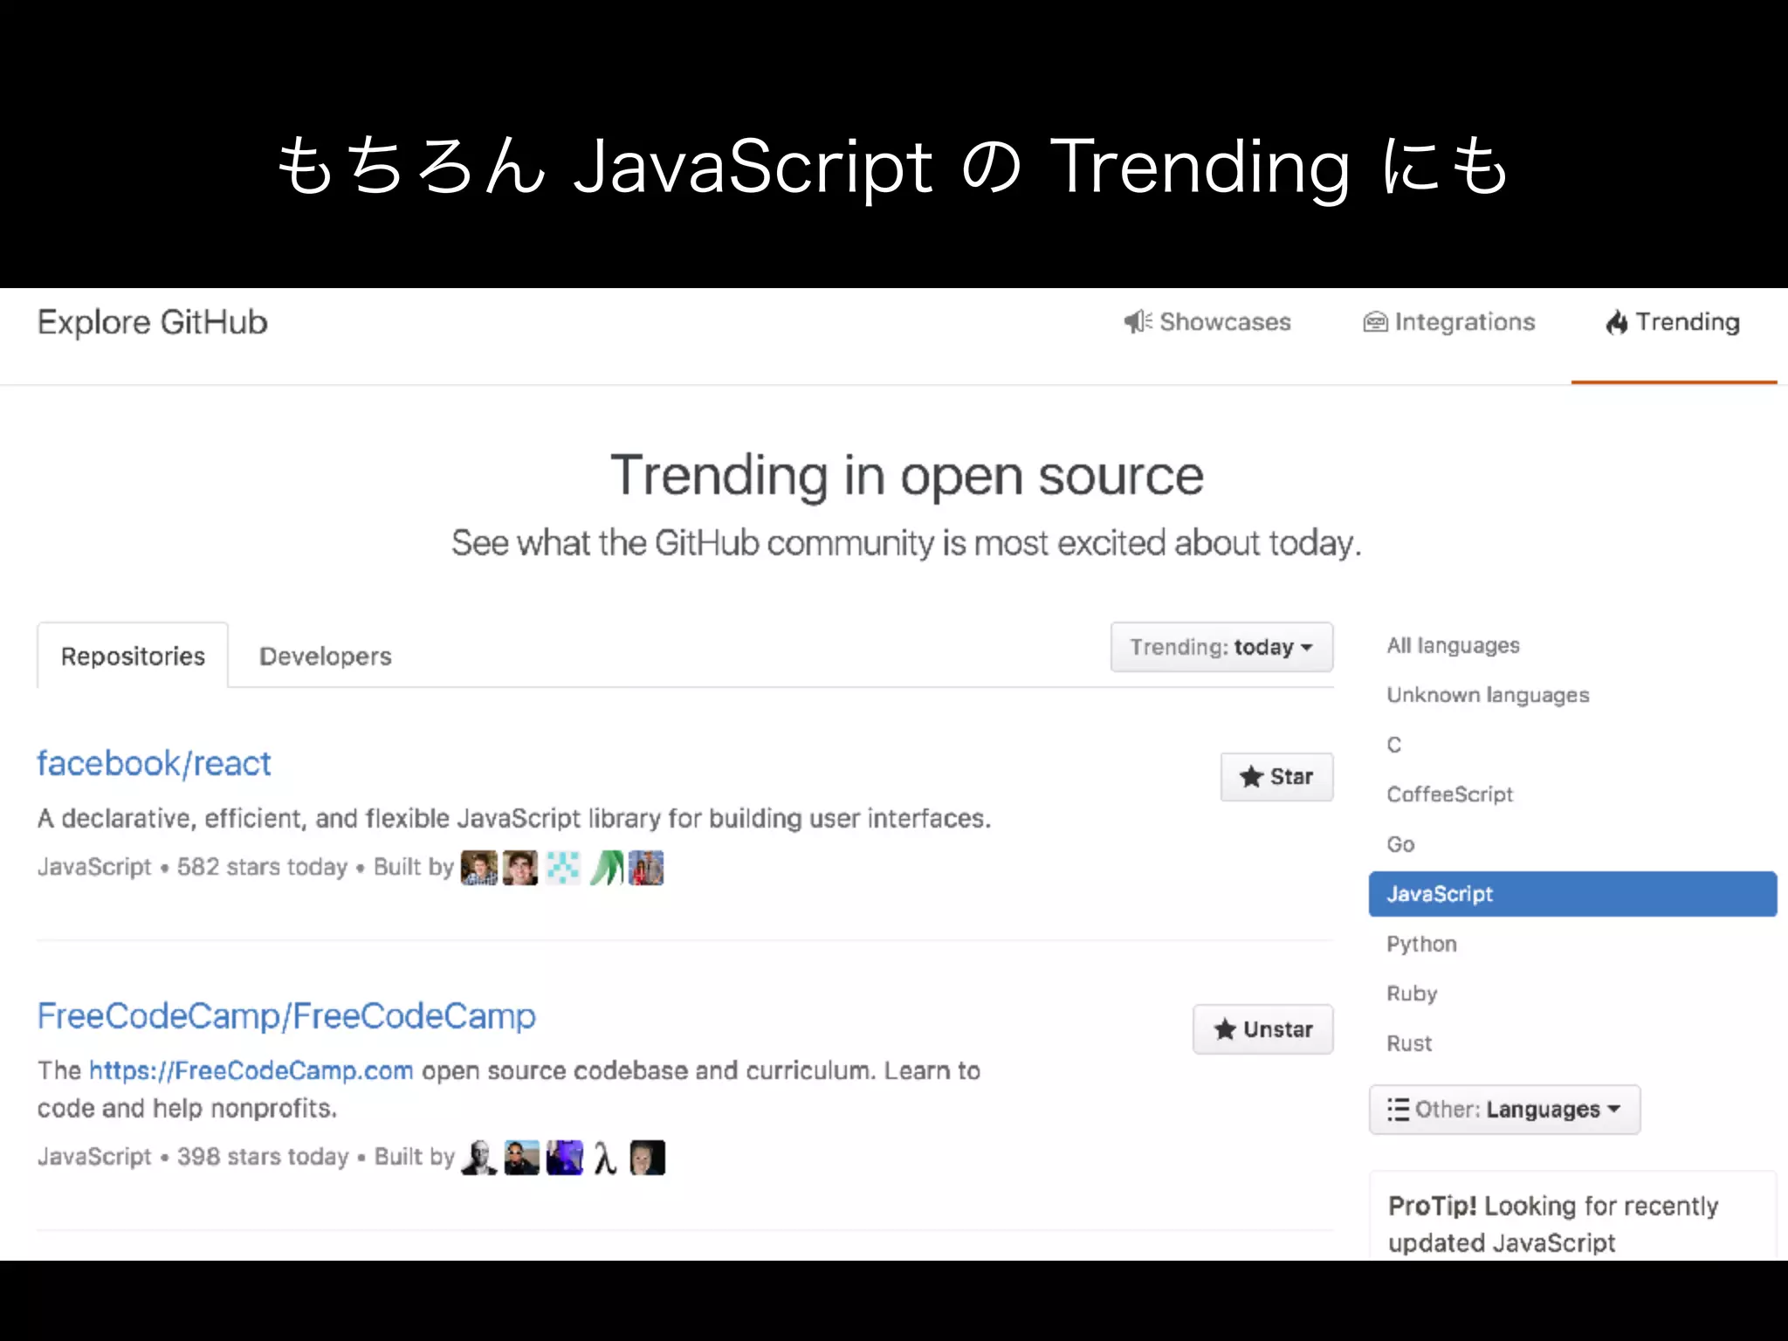Image resolution: width=1788 pixels, height=1341 pixels.
Task: Click first contributor avatar for facebook/react
Action: (x=478, y=868)
